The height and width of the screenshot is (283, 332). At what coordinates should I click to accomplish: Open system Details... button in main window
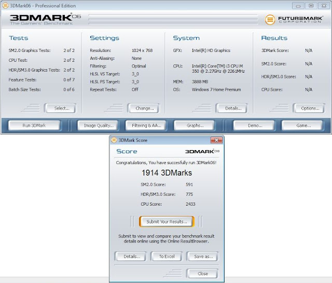[x=231, y=108]
